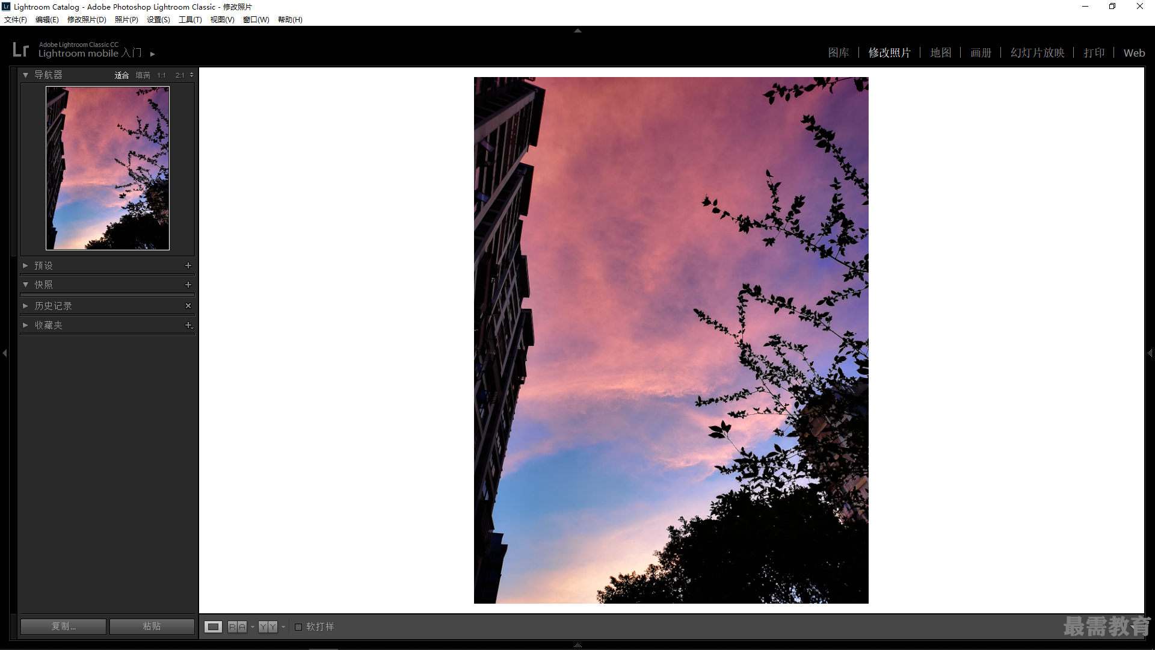Screen dimensions: 1155x650
Task: Set navigator zoom to 填满 (Fill)
Action: tap(143, 75)
